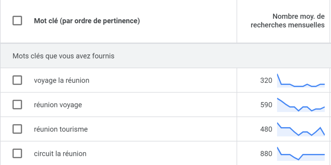The height and width of the screenshot is (165, 331).
Task: Select the réunion voyage row checkbox
Action: 17,105
